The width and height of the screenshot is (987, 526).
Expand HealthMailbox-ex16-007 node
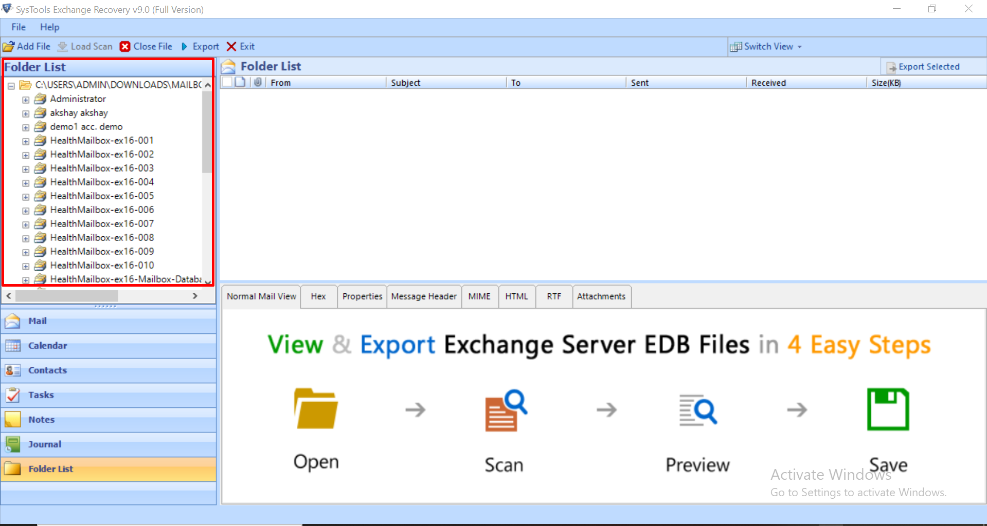pos(26,224)
